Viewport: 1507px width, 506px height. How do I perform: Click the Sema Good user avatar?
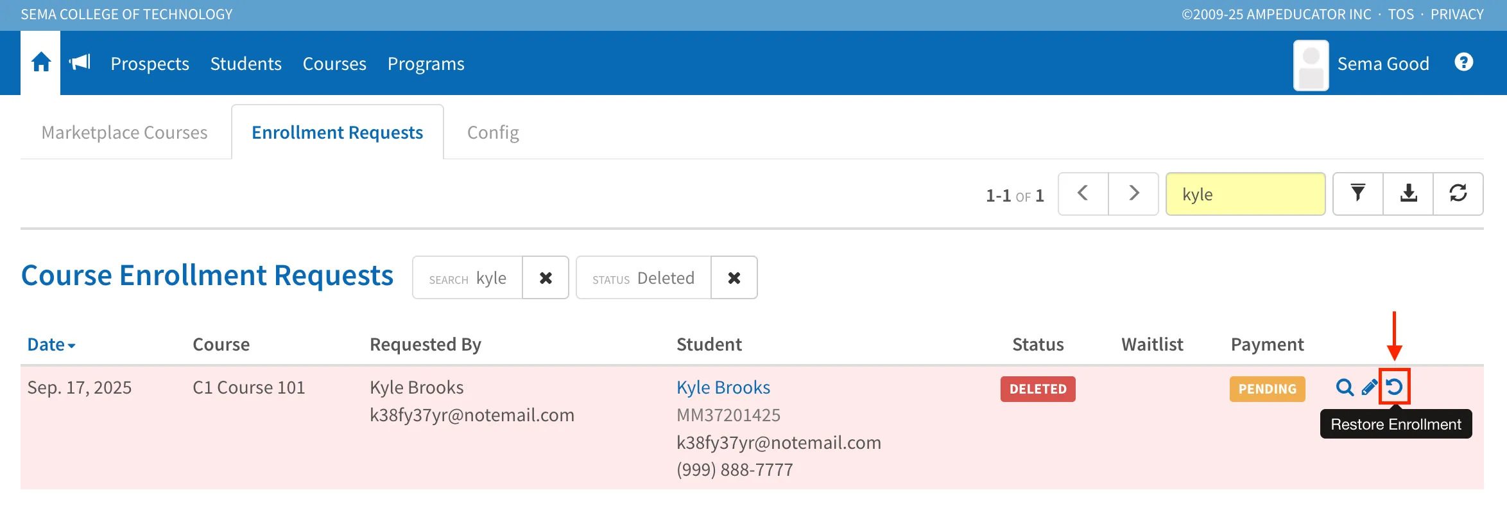tap(1311, 65)
